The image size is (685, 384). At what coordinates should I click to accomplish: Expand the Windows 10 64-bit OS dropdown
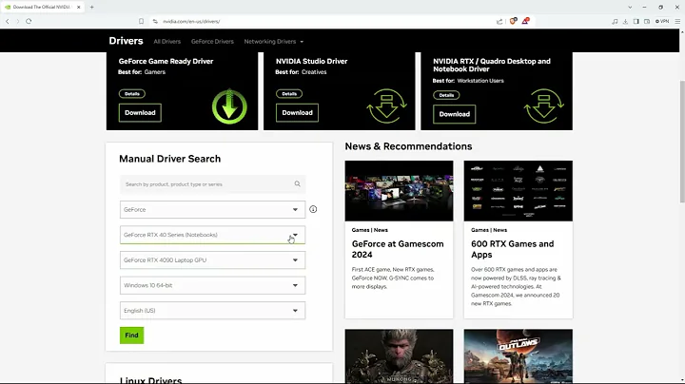pyautogui.click(x=212, y=285)
